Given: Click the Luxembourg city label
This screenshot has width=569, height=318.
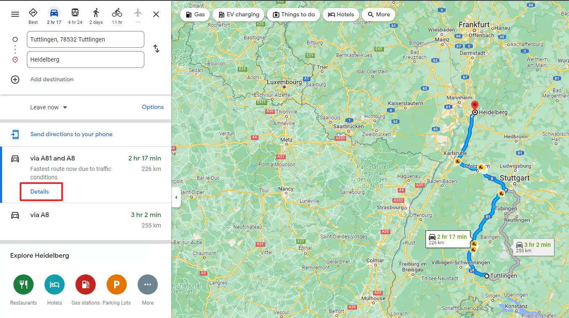Looking at the screenshot, I should tap(284, 83).
